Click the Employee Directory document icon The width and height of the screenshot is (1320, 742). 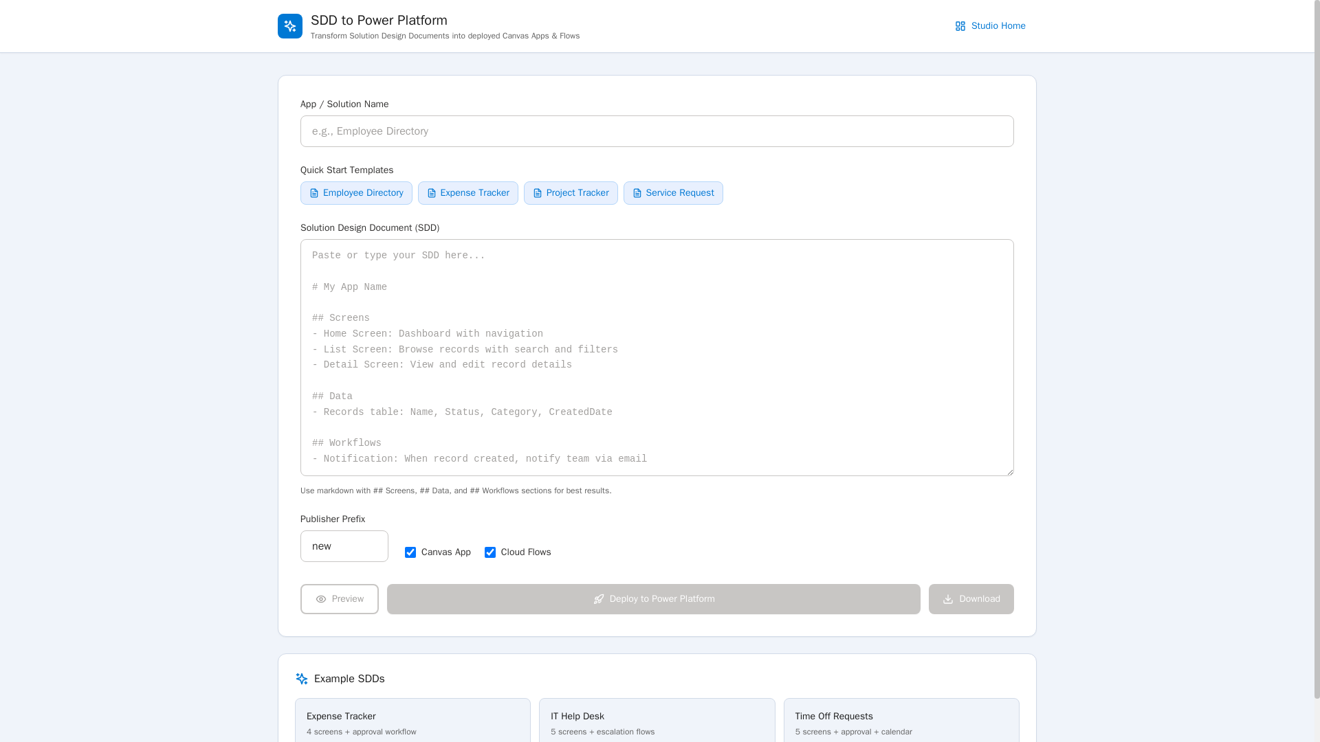(x=314, y=193)
